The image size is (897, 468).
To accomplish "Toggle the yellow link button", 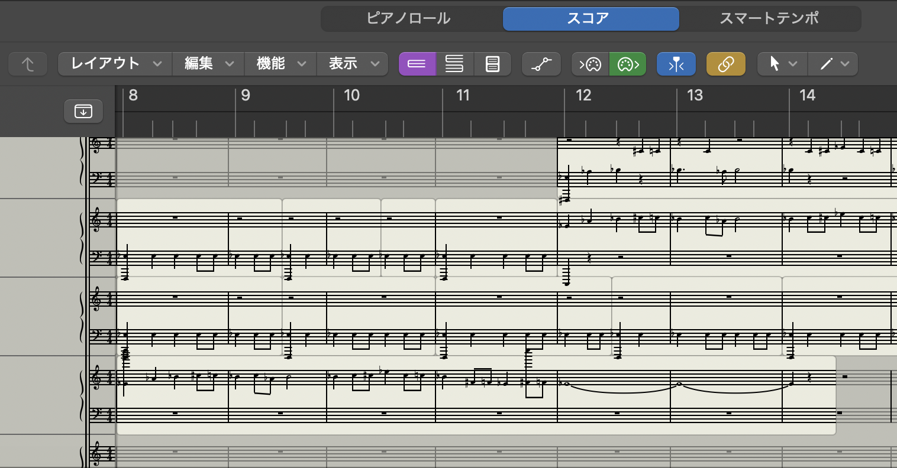I will click(726, 64).
